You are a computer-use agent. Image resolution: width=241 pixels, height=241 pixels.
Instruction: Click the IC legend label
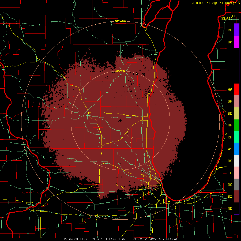coord(230,173)
